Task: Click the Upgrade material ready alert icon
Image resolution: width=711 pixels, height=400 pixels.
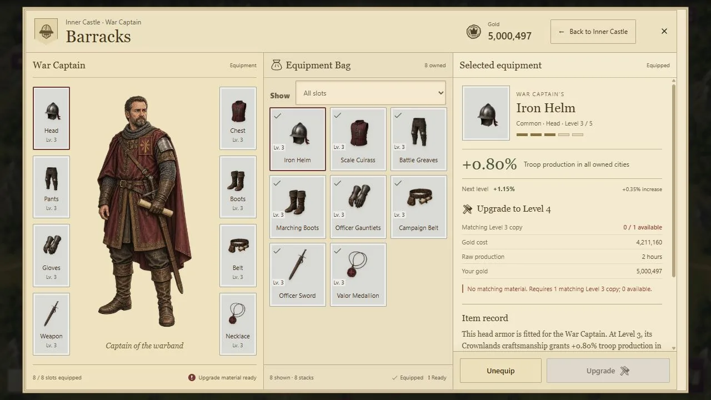Action: coord(192,378)
